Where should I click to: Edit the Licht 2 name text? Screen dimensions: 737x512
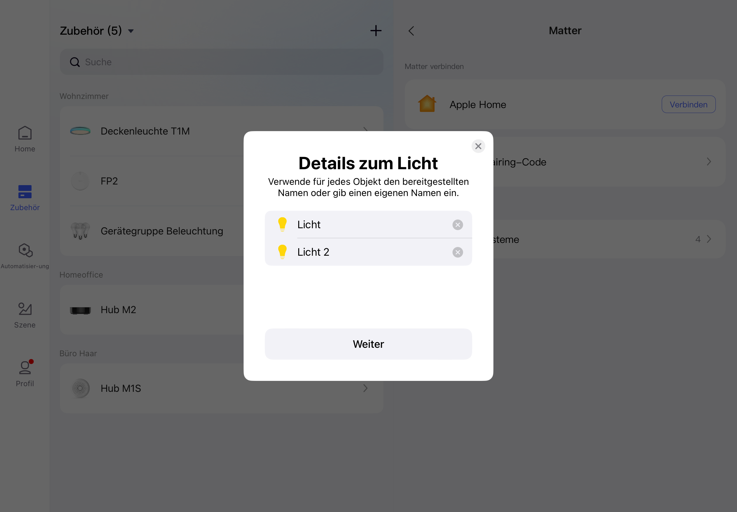click(x=313, y=252)
